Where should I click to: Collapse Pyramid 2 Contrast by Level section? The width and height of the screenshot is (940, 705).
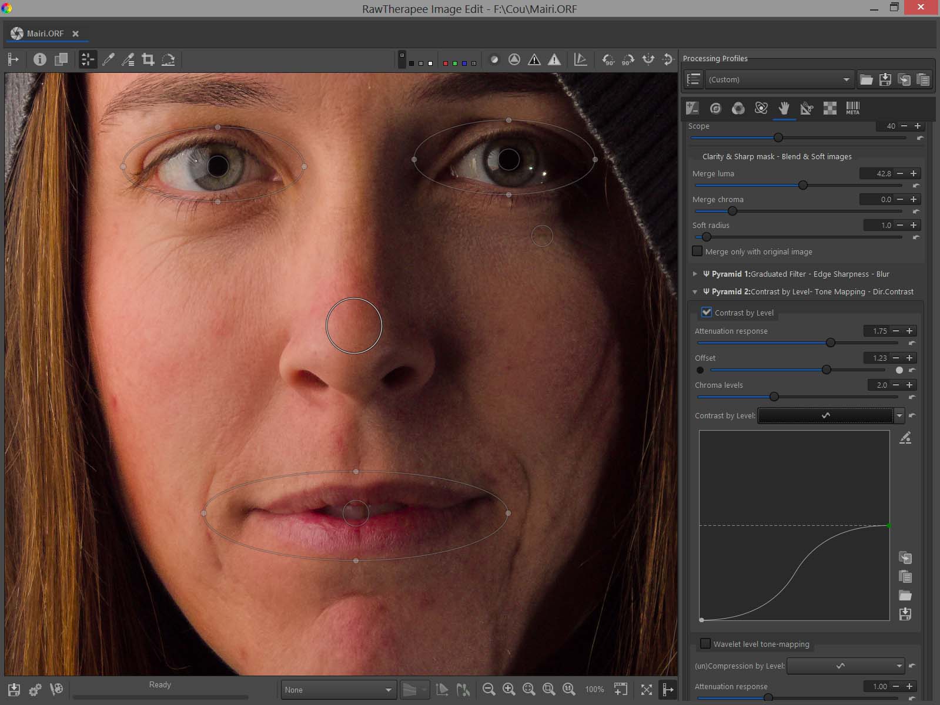[x=695, y=291]
